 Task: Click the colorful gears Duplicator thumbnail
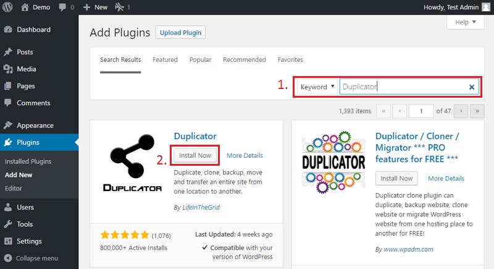pyautogui.click(x=333, y=162)
